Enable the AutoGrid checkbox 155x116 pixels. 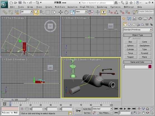pos(130,38)
